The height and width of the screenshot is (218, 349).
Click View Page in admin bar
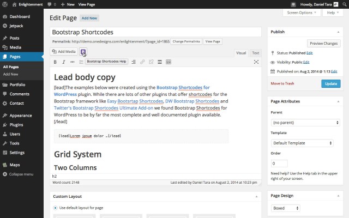87,4
